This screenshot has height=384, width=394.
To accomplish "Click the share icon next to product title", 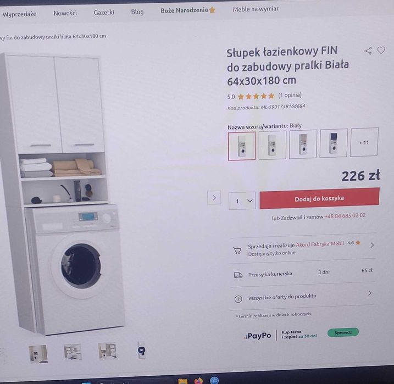I will point(368,51).
